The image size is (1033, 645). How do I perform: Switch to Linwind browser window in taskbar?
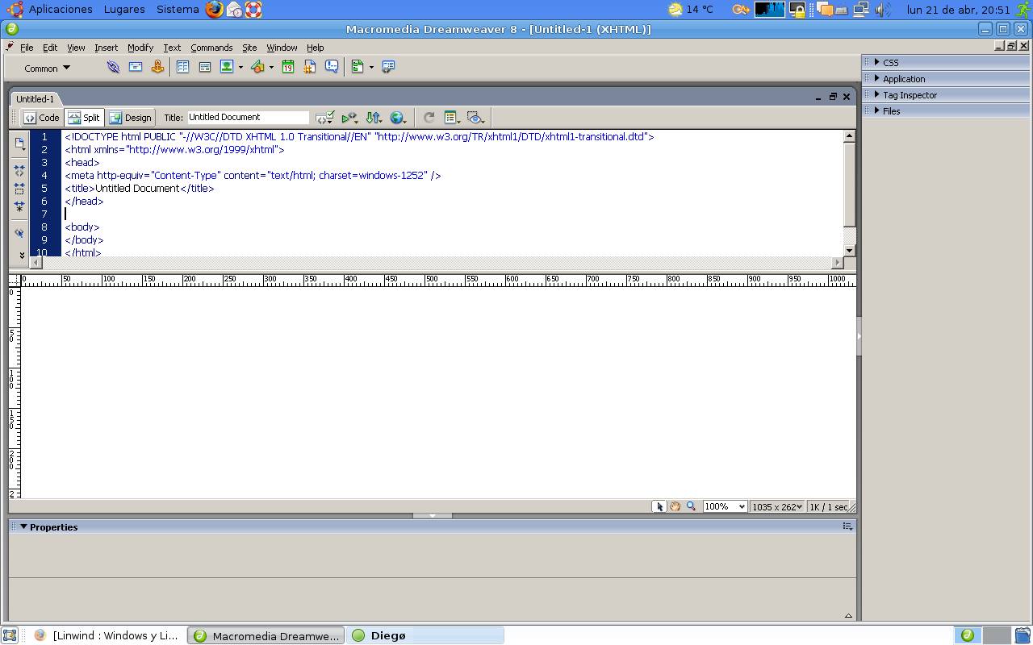[107, 635]
